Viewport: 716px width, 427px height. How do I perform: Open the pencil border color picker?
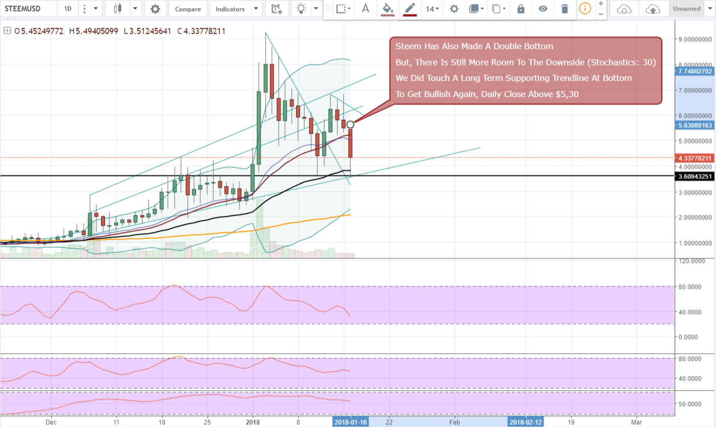tap(410, 9)
